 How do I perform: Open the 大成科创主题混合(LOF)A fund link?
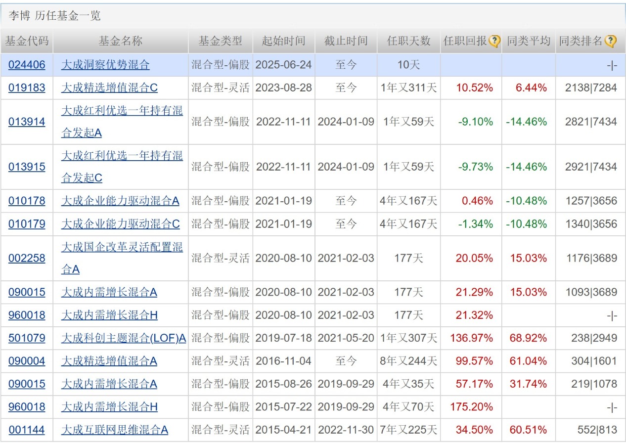click(124, 338)
